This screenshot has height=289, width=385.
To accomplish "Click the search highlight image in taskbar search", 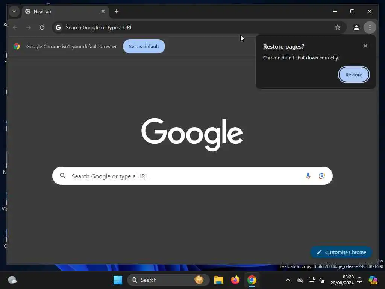I will (x=199, y=280).
